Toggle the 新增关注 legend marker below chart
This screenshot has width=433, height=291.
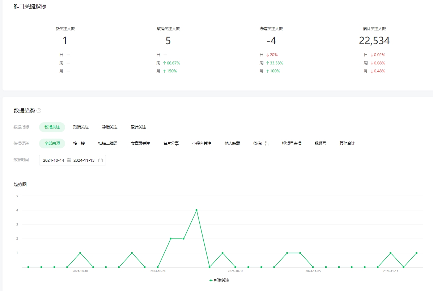[211, 280]
